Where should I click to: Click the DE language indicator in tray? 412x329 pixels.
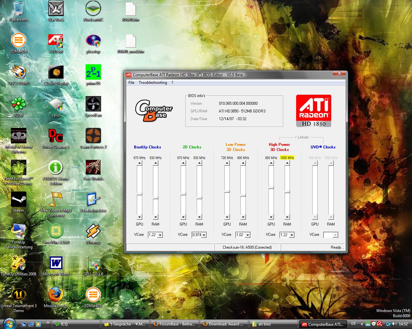pos(353,324)
